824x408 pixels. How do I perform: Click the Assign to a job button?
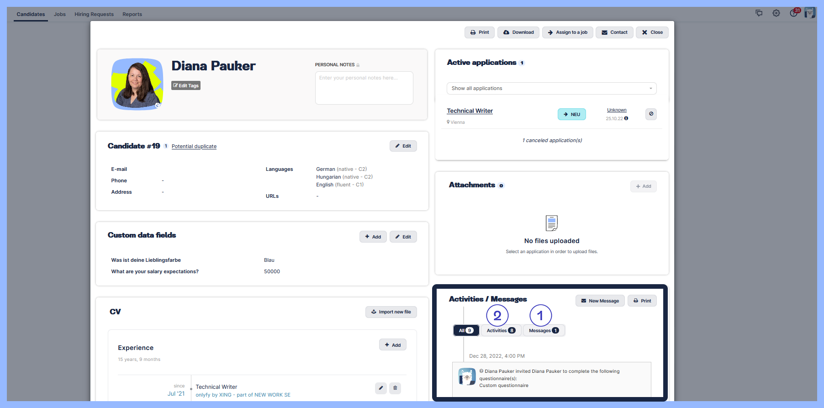point(567,32)
